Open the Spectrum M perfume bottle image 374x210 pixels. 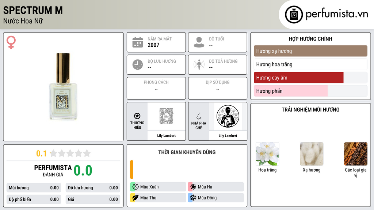pos(63,87)
